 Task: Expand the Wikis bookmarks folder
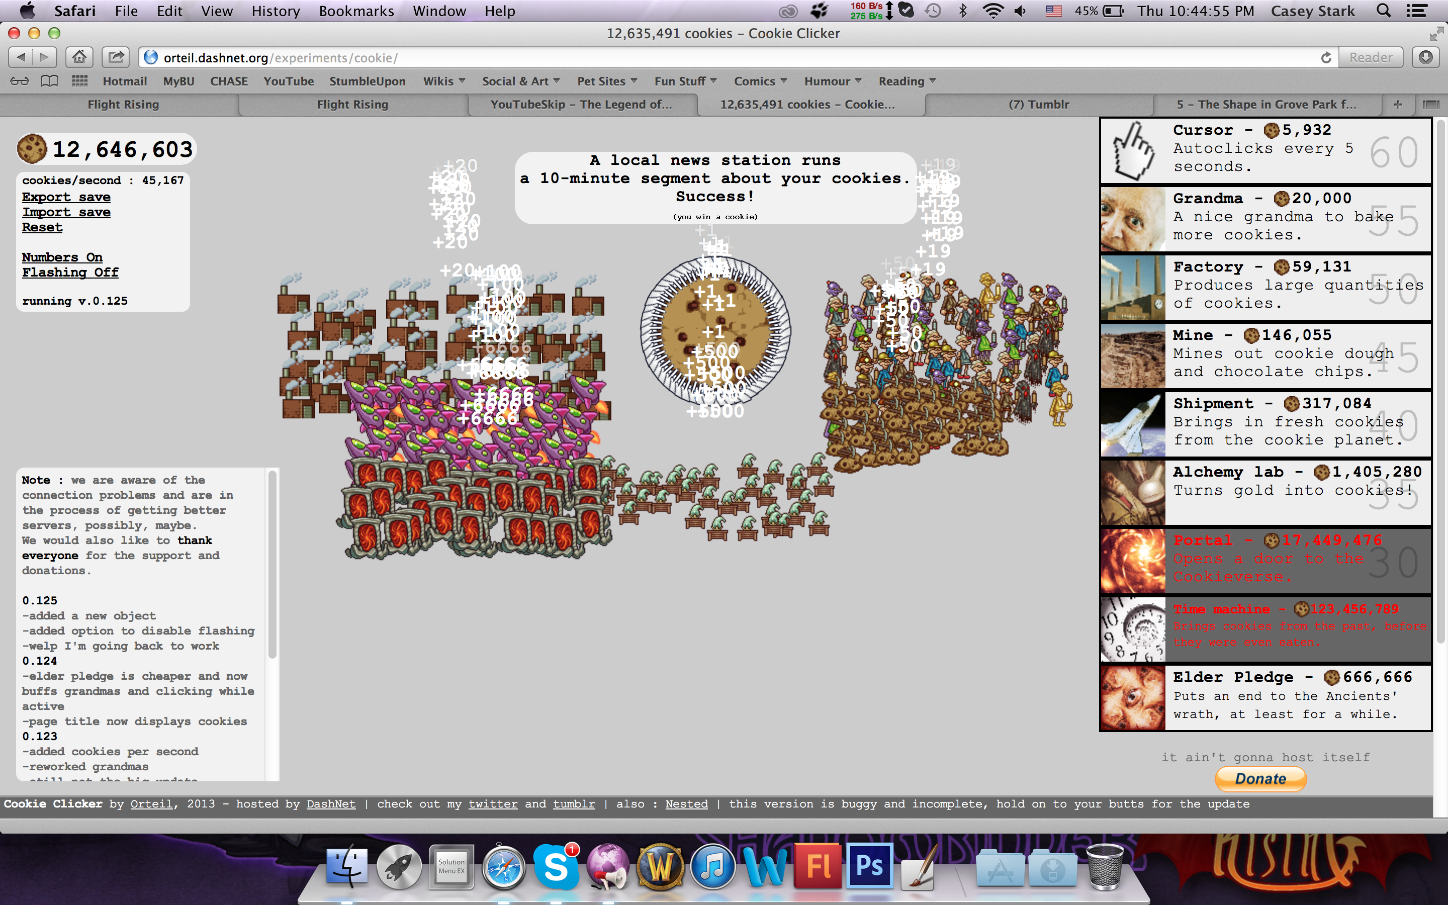pos(444,81)
